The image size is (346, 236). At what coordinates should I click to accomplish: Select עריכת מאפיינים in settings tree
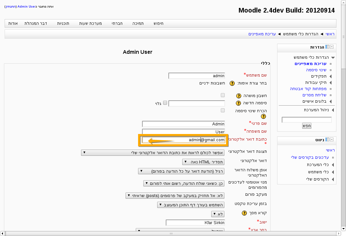[310, 64]
